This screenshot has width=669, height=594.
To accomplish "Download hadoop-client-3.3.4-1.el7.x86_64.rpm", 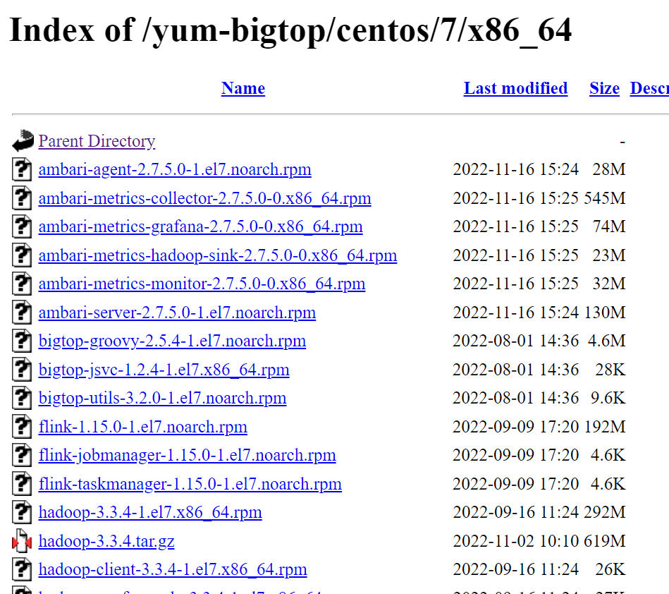I will 173,569.
